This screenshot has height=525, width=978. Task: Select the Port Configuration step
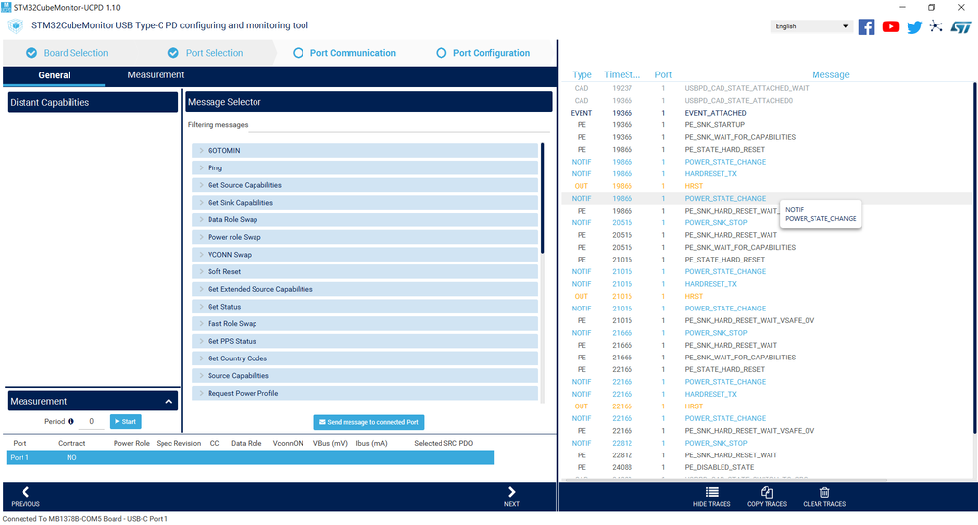(x=483, y=53)
